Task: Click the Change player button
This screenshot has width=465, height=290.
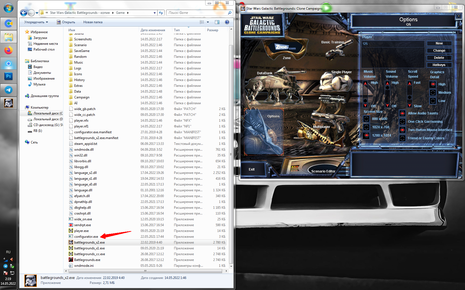Action: [439, 51]
